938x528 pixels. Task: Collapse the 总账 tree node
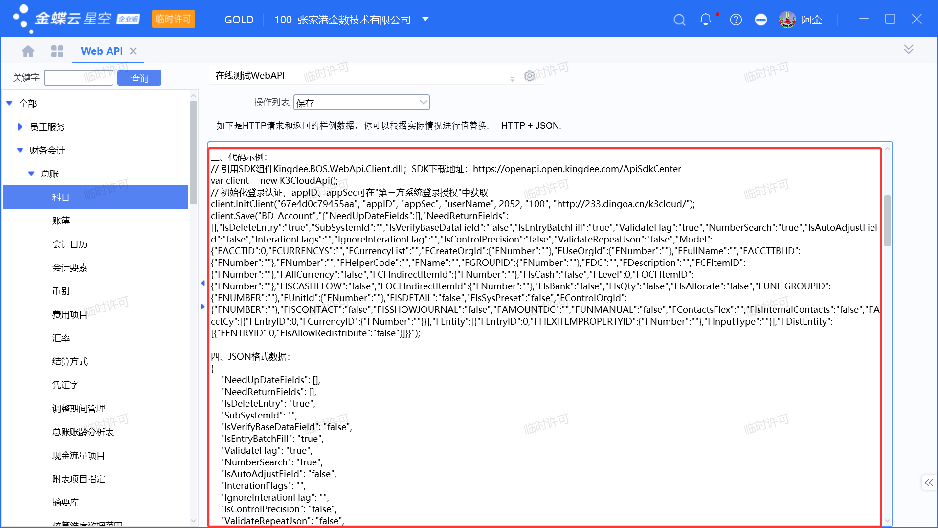(x=31, y=174)
